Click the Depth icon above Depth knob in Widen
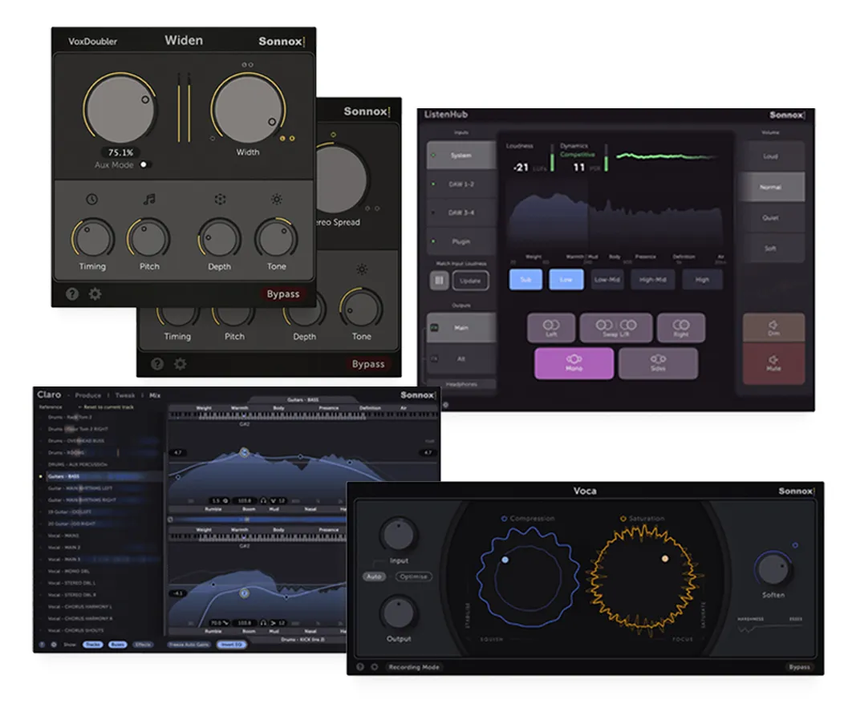Viewport: 848px width, 716px height. (x=220, y=200)
